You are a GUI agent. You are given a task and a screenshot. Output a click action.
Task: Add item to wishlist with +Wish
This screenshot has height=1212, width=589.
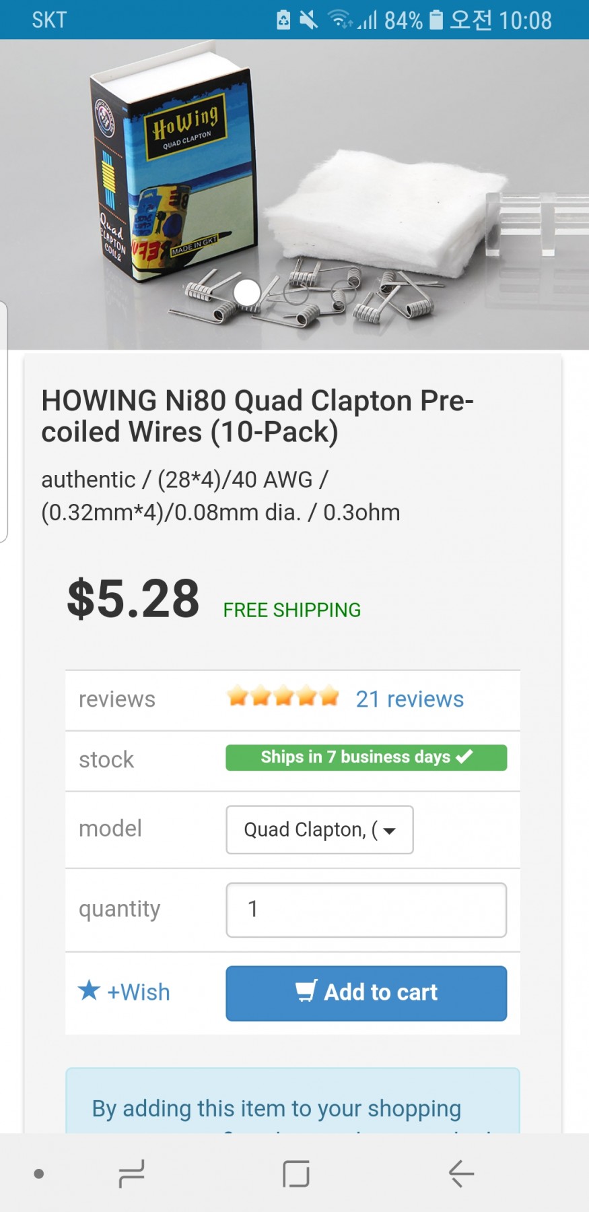125,992
